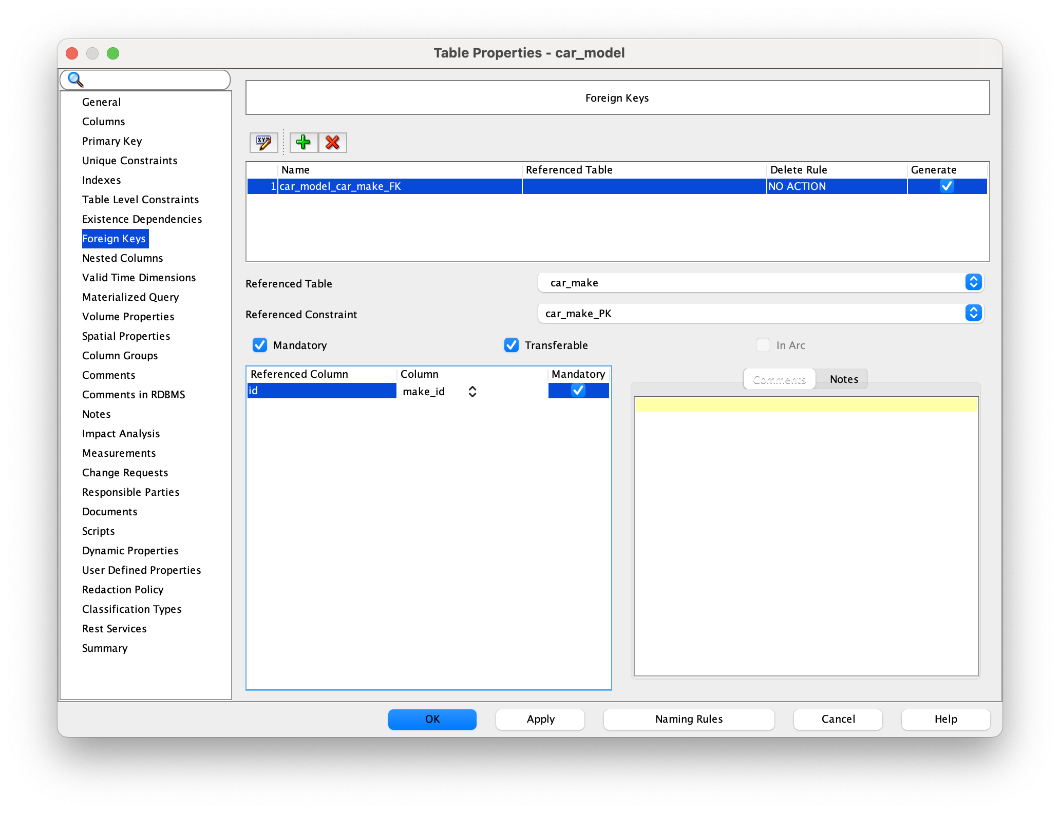Viewport: 1060px width, 813px height.
Task: Open the Naming Rules dialog button
Action: pos(689,719)
